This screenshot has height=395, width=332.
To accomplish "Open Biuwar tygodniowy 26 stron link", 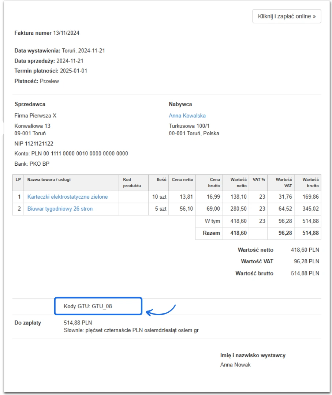I will (60, 209).
